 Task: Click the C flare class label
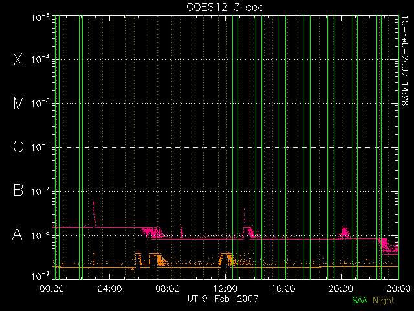[x=18, y=146]
